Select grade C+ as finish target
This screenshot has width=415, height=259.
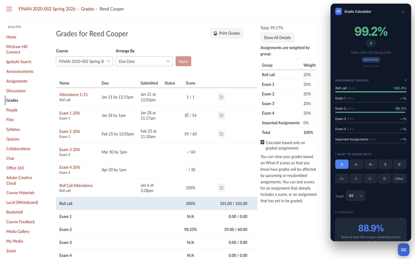pyautogui.click(x=342, y=179)
